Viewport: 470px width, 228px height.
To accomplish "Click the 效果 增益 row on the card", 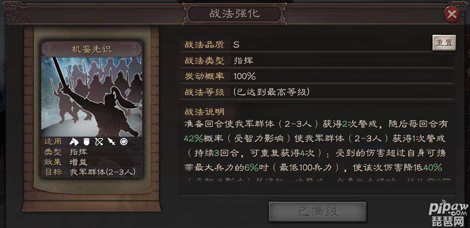I will (92, 162).
